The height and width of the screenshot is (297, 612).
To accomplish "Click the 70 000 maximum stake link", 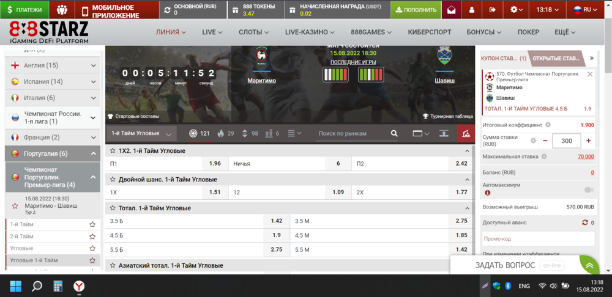I will 586,156.
